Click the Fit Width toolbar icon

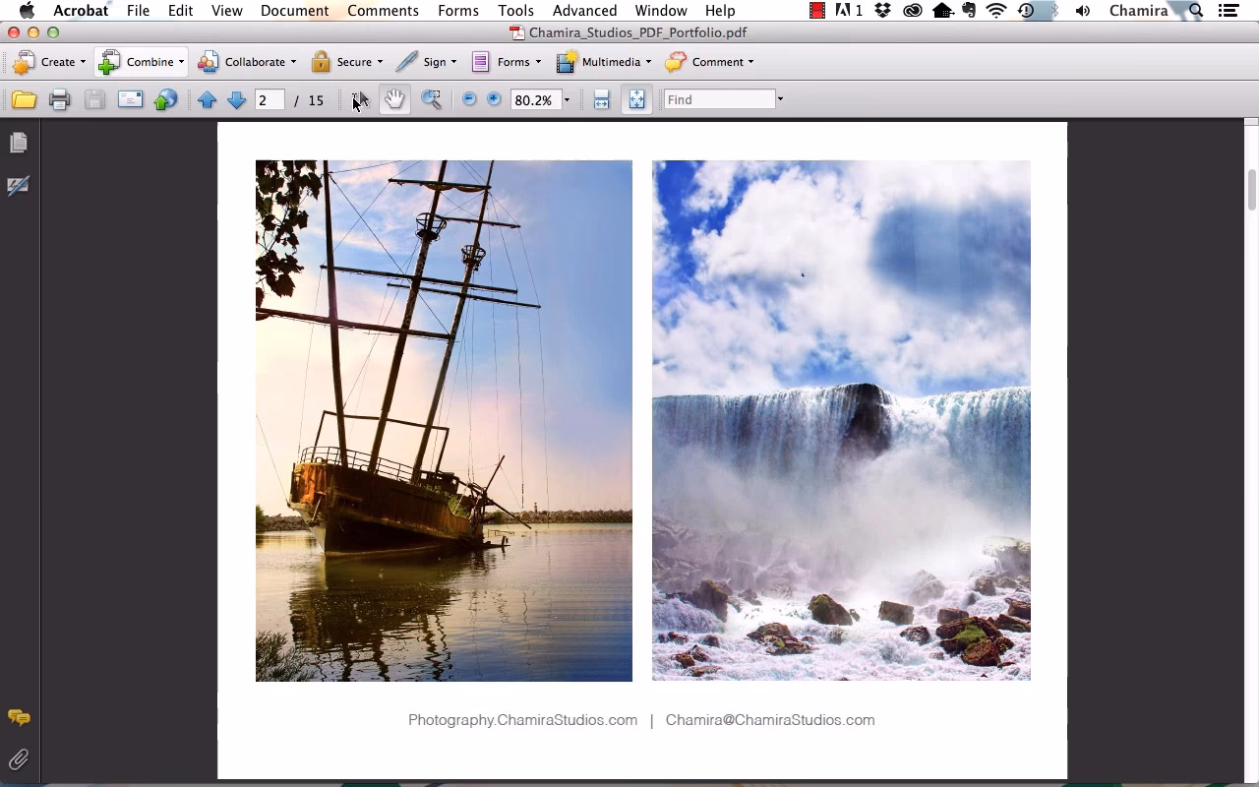click(601, 99)
